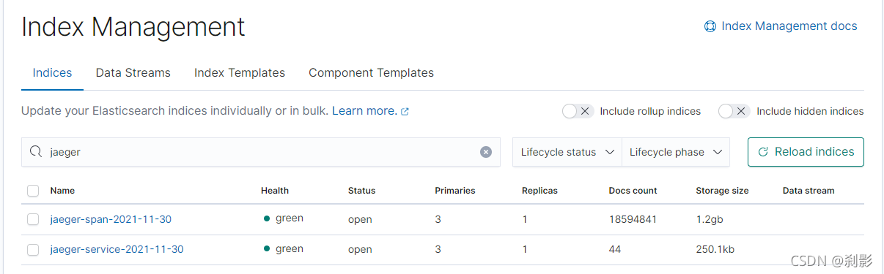Open Lifecycle phase filter dropdown
This screenshot has width=884, height=274.
(x=676, y=152)
